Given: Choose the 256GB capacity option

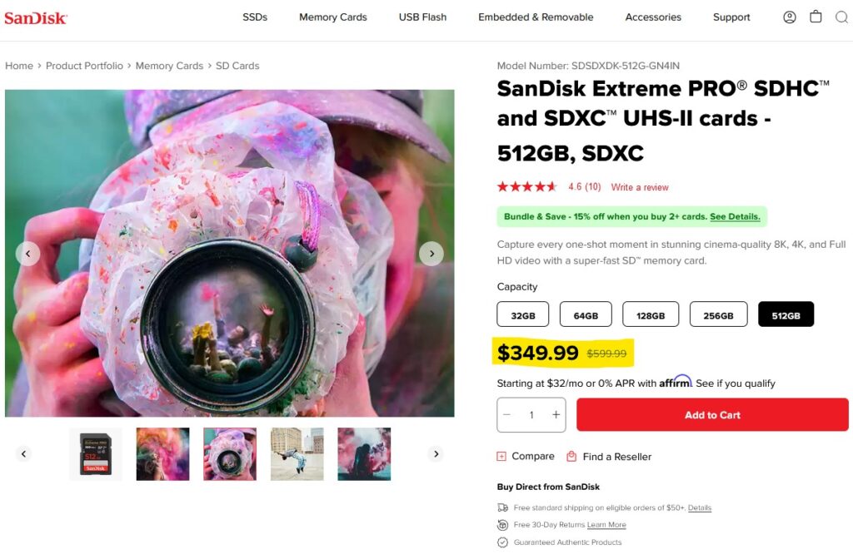Looking at the screenshot, I should 718,314.
